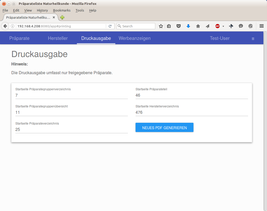The image size is (267, 211).
Task: Click the smiley chat icon in toolbar
Action: (241, 26)
